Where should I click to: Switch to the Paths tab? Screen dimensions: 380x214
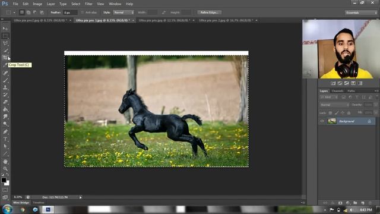coord(351,91)
